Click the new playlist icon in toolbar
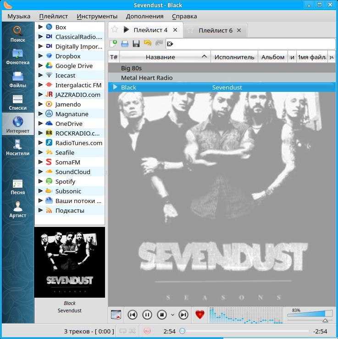Viewport: 338px width, 339px height. tap(113, 44)
